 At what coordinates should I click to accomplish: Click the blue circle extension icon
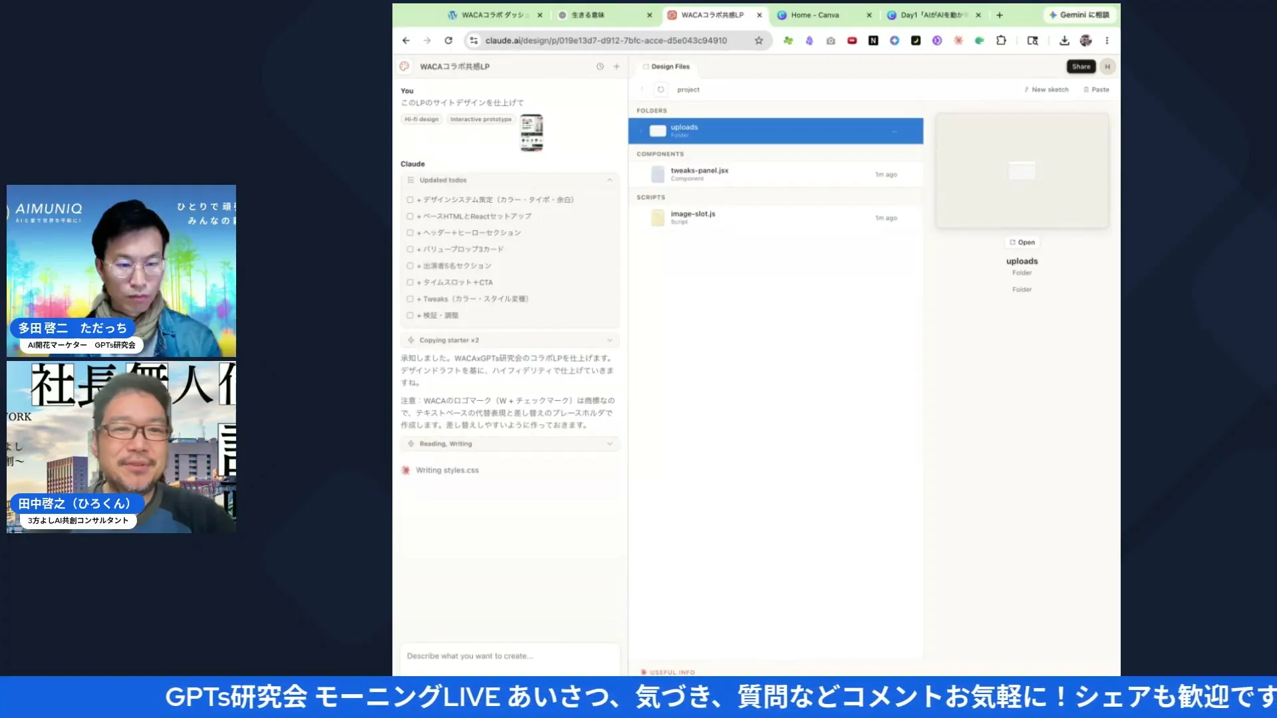coord(895,41)
